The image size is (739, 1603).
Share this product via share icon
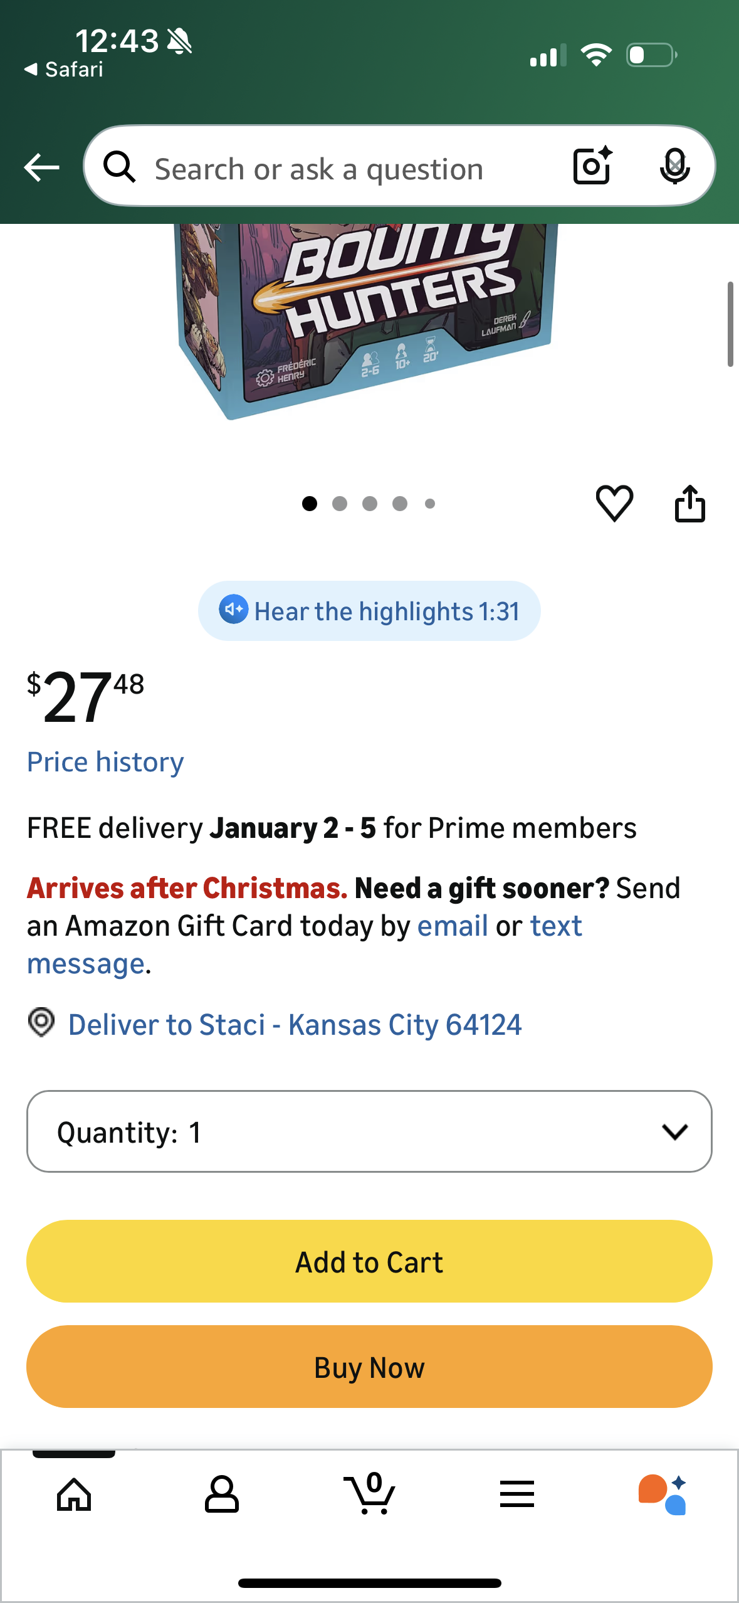[x=689, y=503]
